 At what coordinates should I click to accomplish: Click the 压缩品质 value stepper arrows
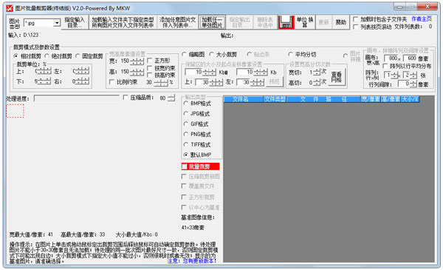tap(171, 98)
